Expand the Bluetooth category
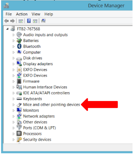The height and width of the screenshot is (154, 134). pos(13,46)
